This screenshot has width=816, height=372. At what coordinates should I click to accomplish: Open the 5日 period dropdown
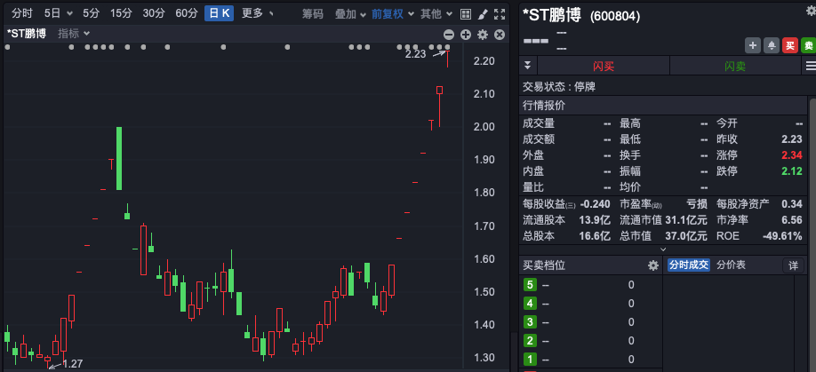[x=58, y=13]
